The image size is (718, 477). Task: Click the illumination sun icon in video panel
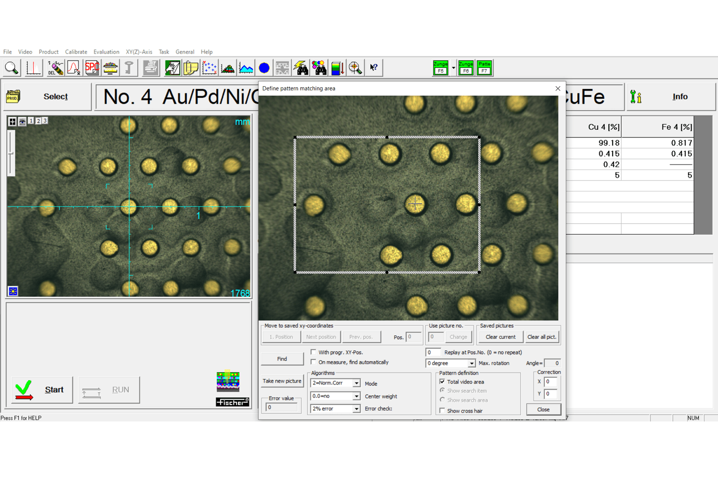(13, 291)
